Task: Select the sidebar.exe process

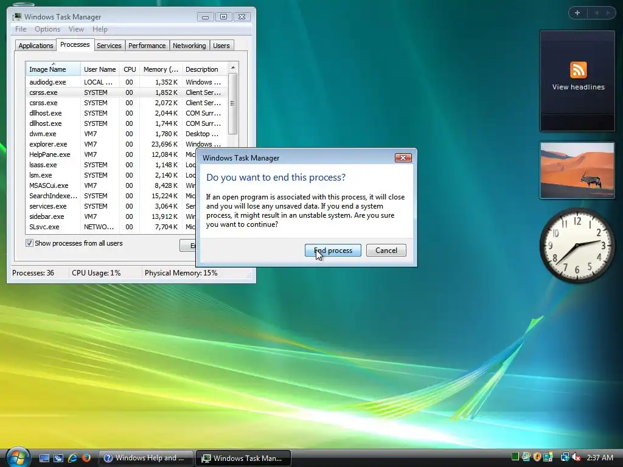Action: coord(111,216)
